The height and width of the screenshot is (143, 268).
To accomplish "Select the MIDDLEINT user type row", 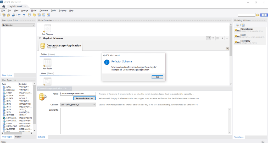I will coord(18,126).
